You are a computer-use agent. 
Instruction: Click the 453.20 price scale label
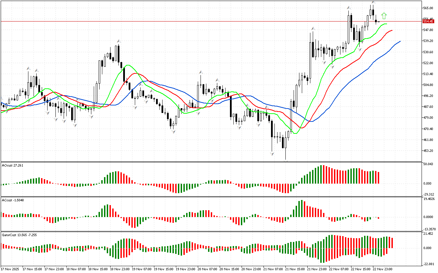[x=428, y=151]
